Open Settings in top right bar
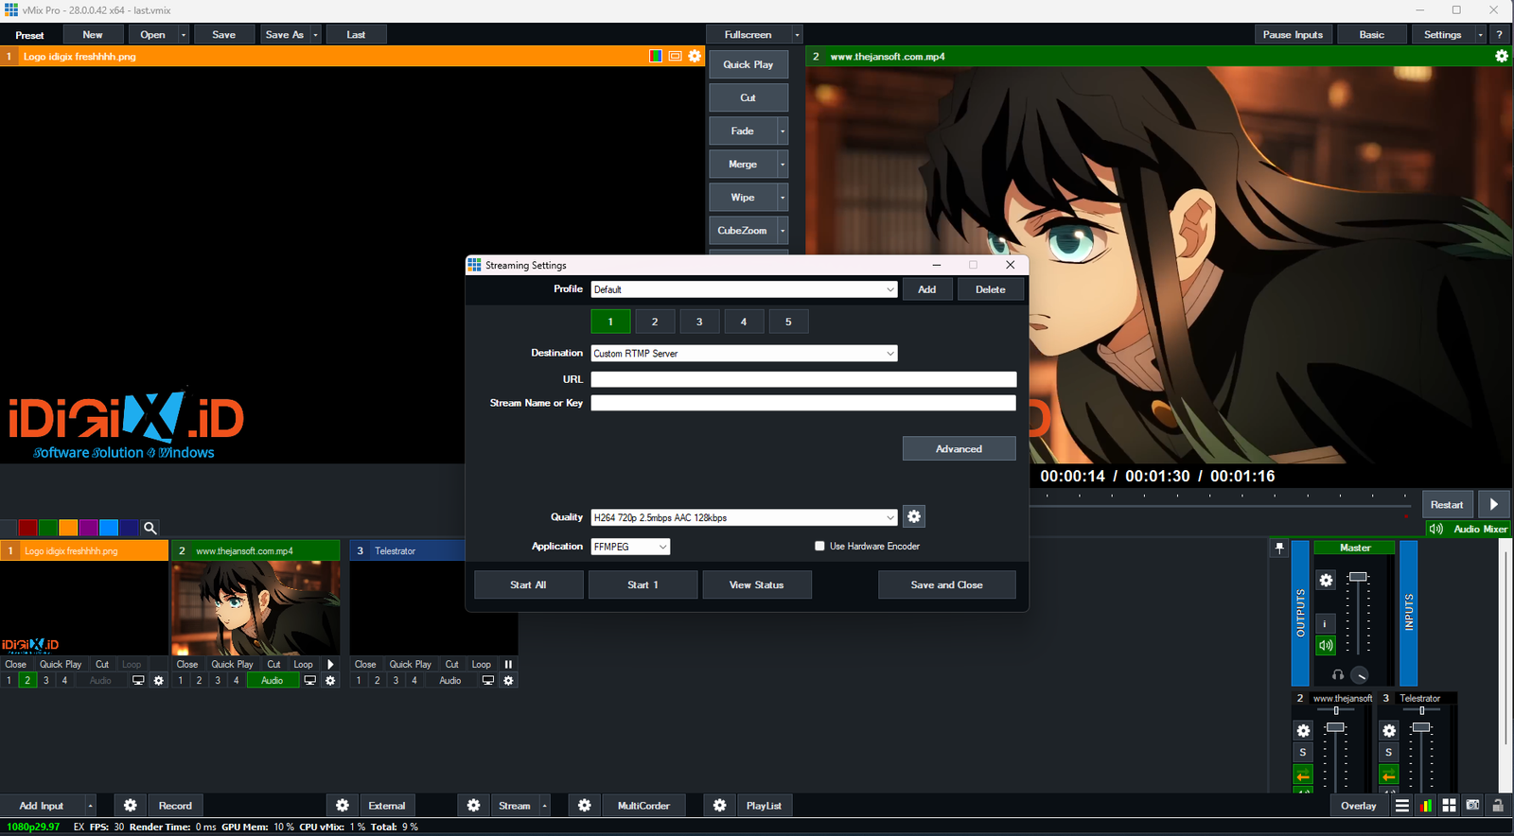Screen dimensions: 1514x836 [1442, 35]
